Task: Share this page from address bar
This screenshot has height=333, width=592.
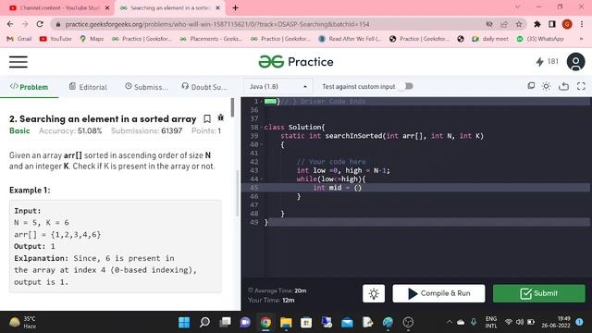Action: click(503, 24)
